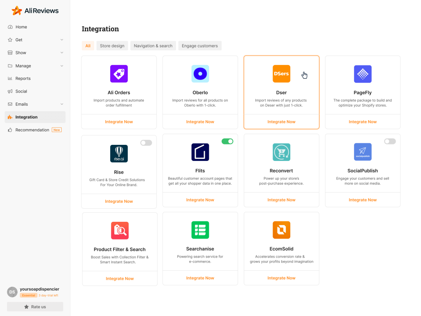Select the All filter tab
The height and width of the screenshot is (316, 421).
pos(88,46)
